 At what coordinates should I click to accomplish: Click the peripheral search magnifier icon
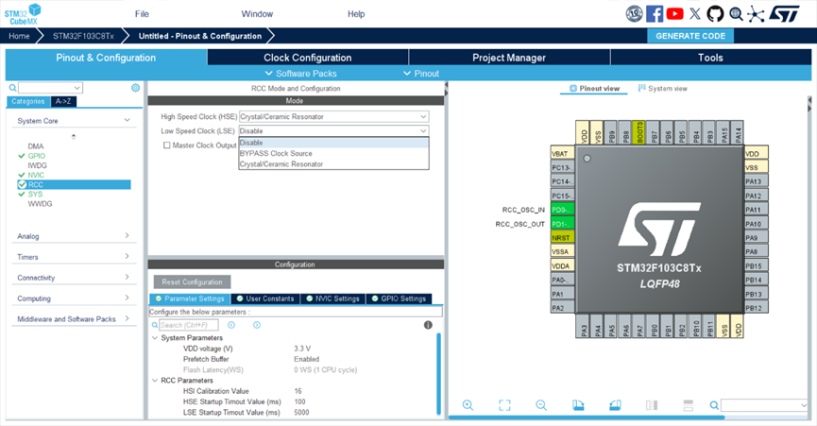pos(12,88)
